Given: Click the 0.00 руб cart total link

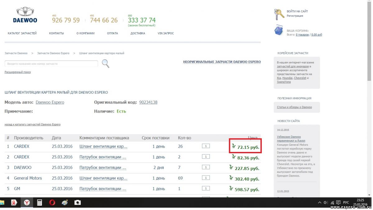Looking at the screenshot, I should coord(317,35).
